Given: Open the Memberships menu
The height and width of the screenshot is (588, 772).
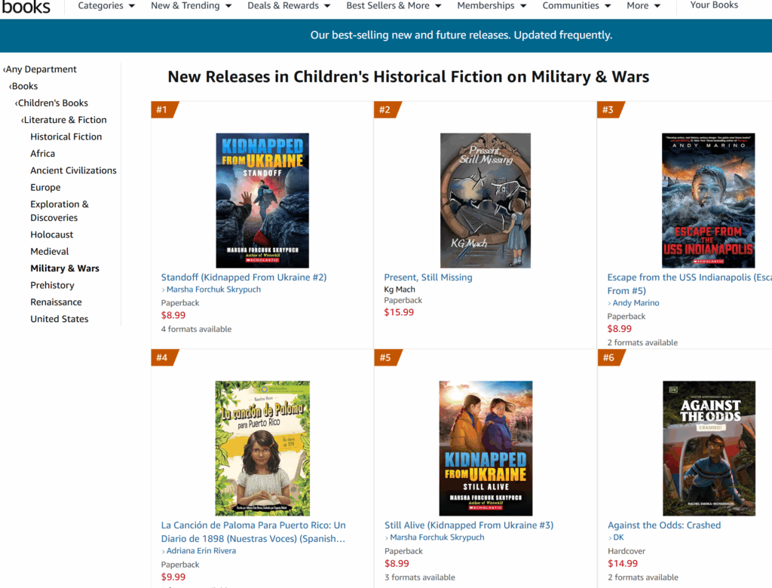Looking at the screenshot, I should [x=492, y=6].
